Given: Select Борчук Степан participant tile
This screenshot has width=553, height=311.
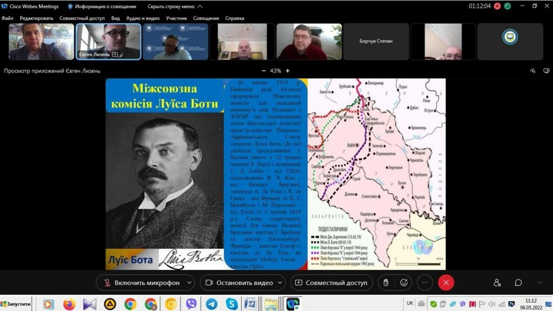Looking at the screenshot, I should (375, 41).
